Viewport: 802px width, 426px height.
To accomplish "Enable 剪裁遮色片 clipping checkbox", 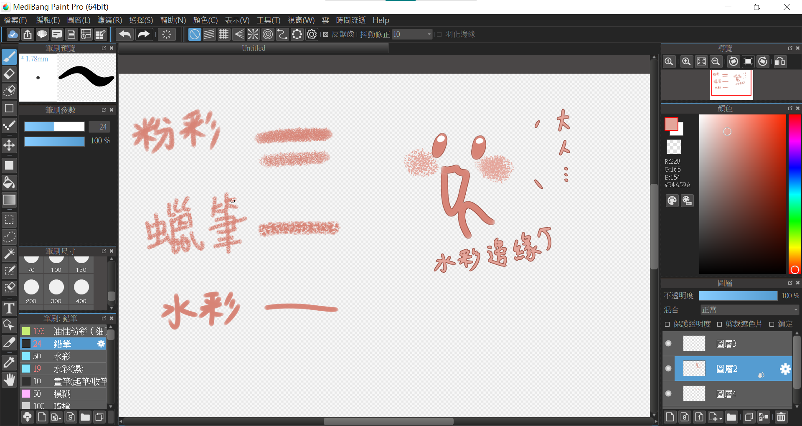I will tap(719, 325).
